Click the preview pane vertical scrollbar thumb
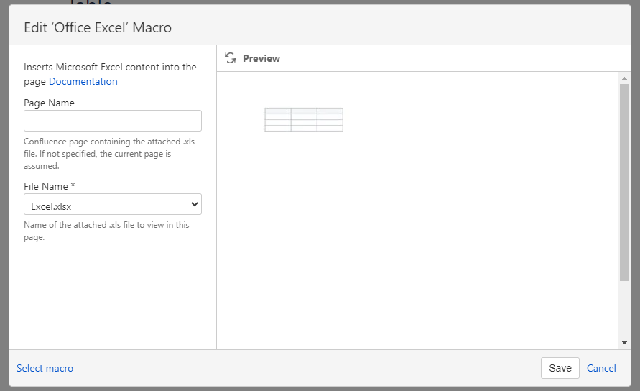 [624, 183]
